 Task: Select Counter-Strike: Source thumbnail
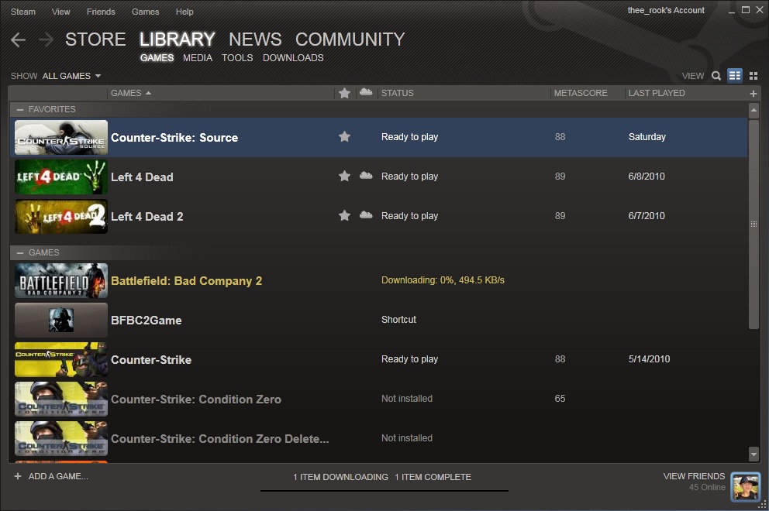coord(61,137)
